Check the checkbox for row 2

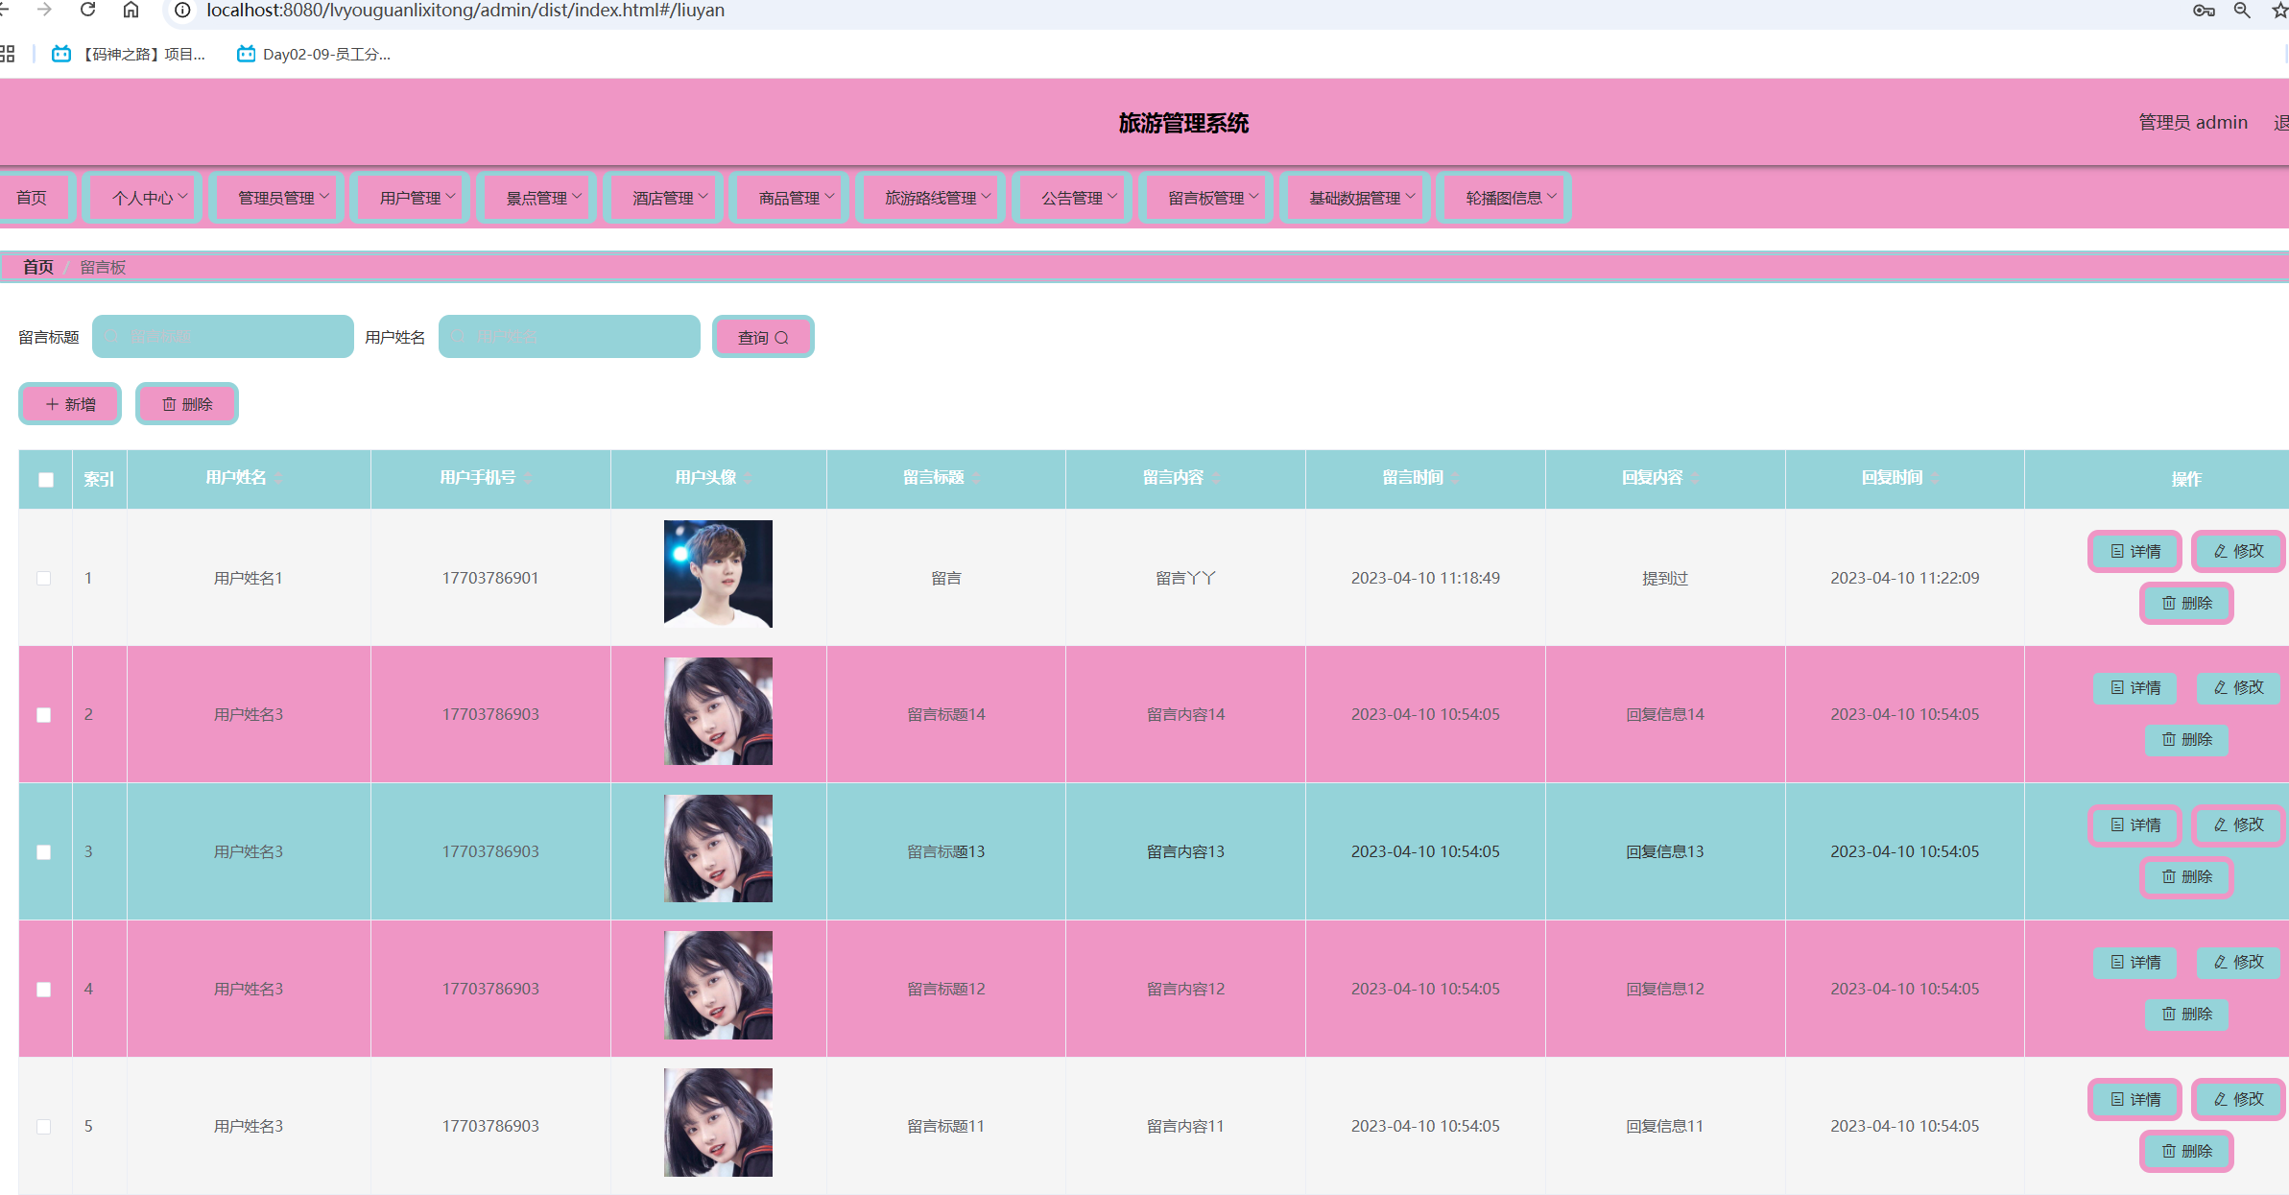(x=44, y=715)
